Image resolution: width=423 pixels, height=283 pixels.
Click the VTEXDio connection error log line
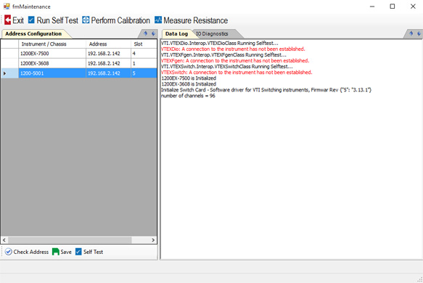tap(233, 49)
